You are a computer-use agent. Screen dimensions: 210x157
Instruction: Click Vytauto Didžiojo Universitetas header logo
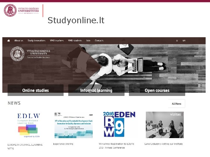[x=21, y=10]
